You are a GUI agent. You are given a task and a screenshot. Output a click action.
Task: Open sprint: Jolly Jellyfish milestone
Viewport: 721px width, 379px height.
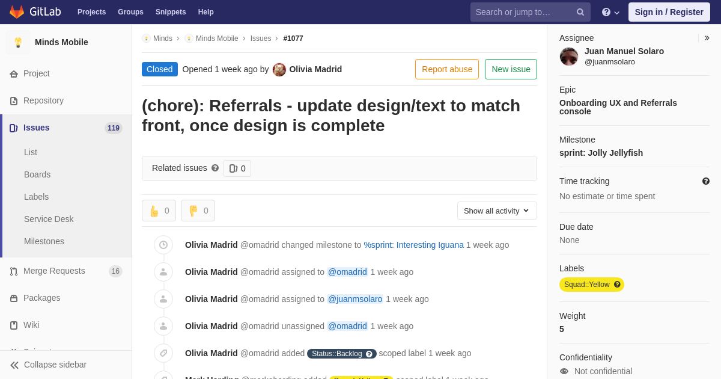(x=601, y=153)
